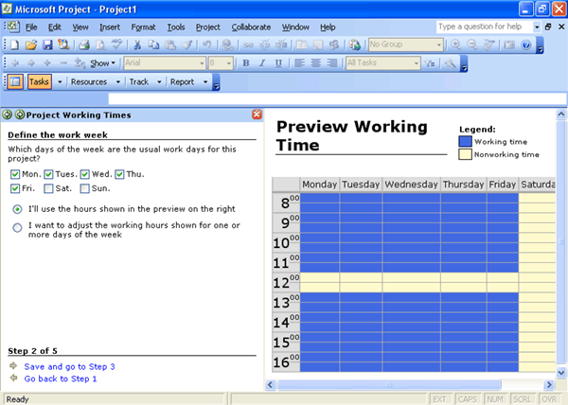Image resolution: width=568 pixels, height=405 pixels.
Task: Click the Link Tasks chain icon
Action: pos(248,44)
